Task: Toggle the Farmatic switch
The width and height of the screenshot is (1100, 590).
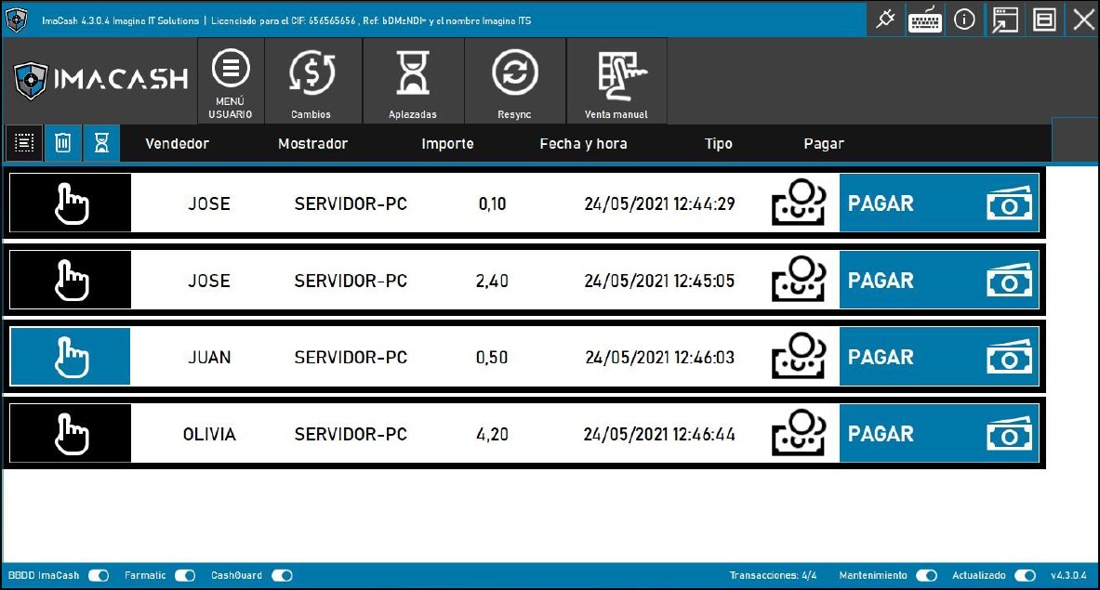Action: (x=185, y=576)
